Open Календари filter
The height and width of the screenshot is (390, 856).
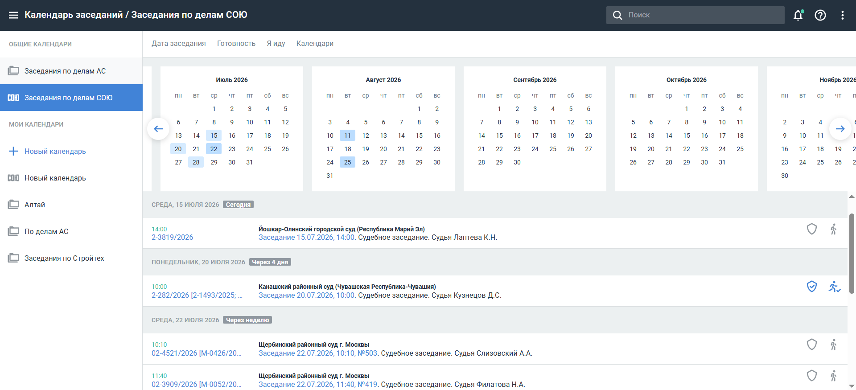315,43
